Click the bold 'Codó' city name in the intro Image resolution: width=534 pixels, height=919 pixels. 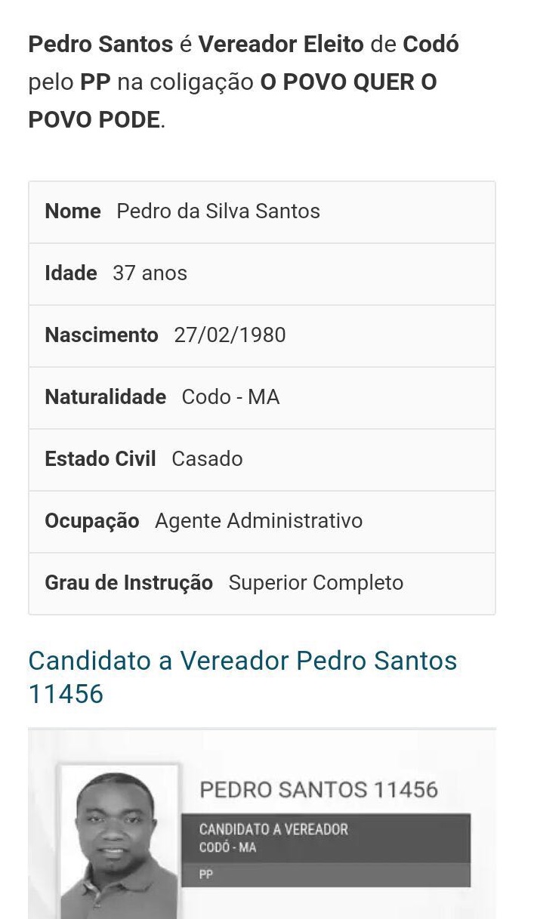pyautogui.click(x=431, y=45)
